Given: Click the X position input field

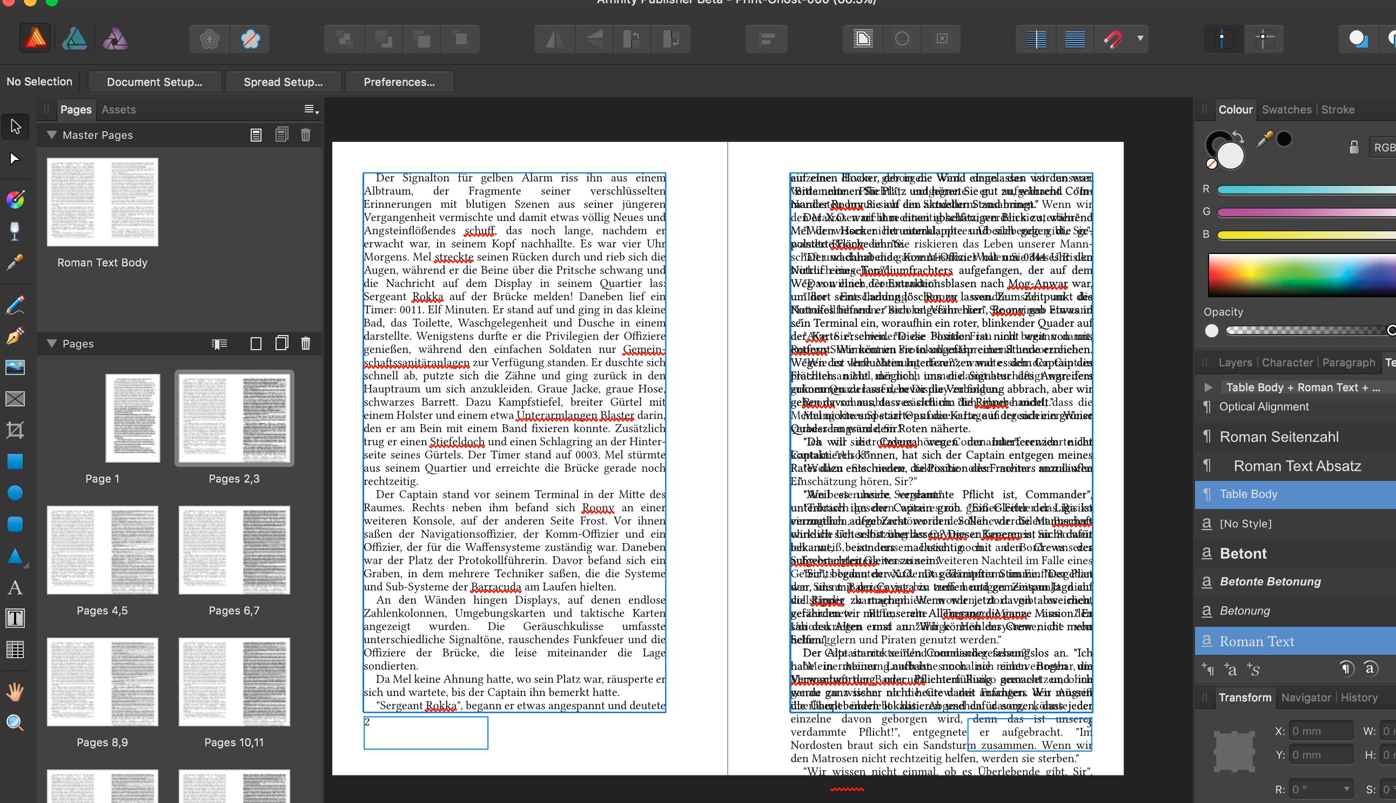Looking at the screenshot, I should point(1321,731).
